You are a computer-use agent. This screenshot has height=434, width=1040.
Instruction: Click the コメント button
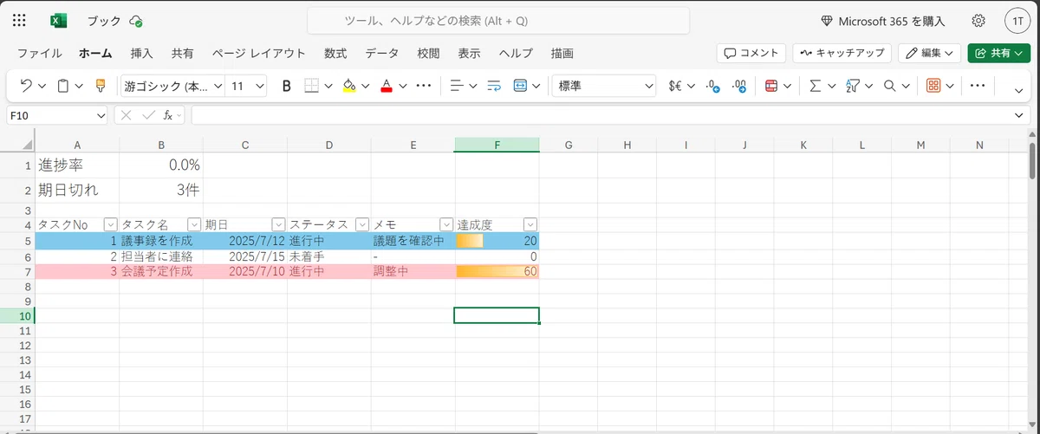tap(751, 53)
